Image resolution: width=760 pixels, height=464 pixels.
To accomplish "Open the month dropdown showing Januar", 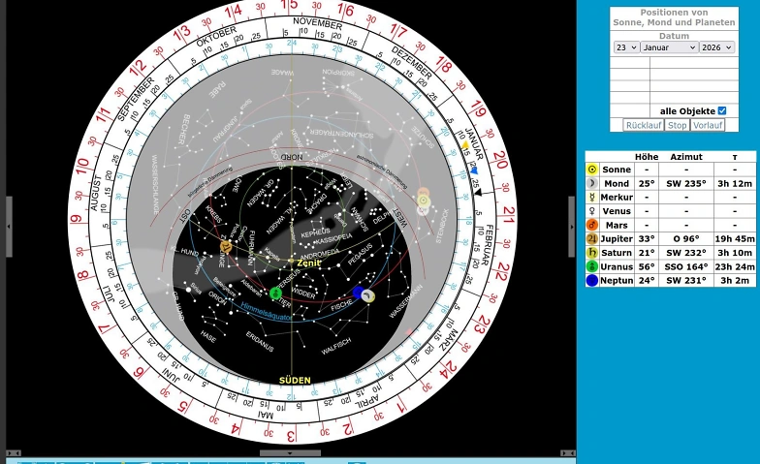I will tap(670, 47).
